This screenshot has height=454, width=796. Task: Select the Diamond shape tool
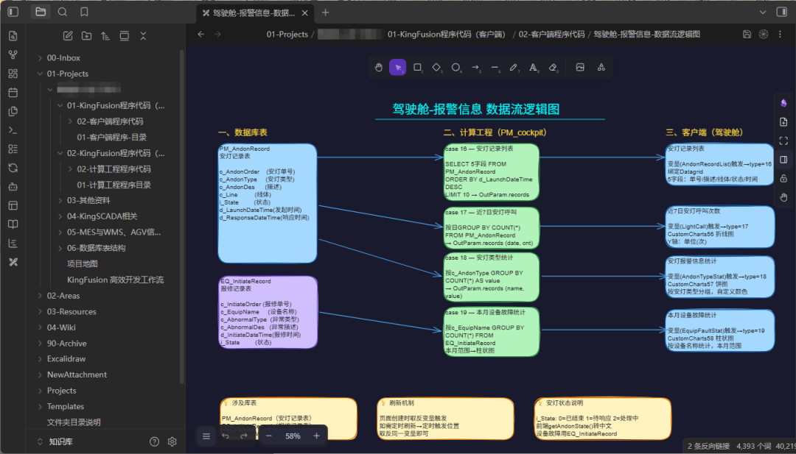(436, 68)
